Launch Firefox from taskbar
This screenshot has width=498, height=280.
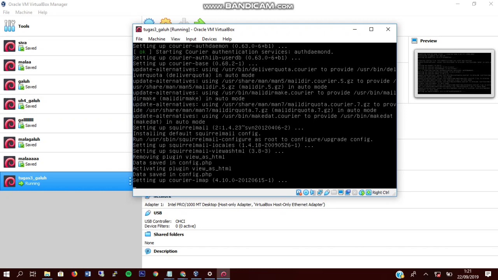tap(74, 274)
